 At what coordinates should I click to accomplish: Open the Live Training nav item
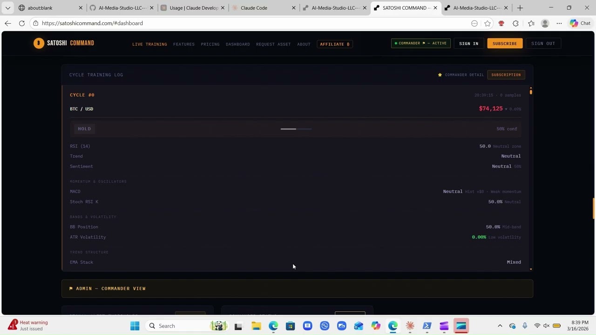[x=149, y=44]
